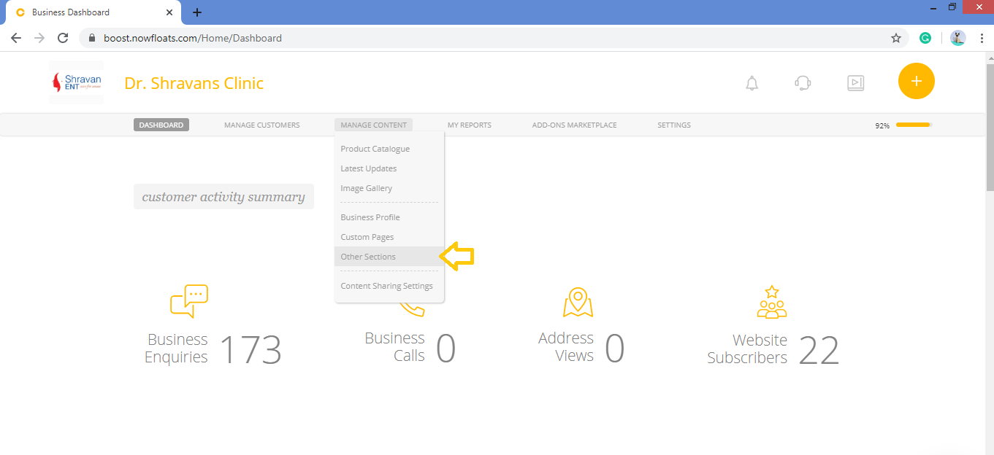Open the video tutorials play icon
The height and width of the screenshot is (455, 994).
click(855, 83)
